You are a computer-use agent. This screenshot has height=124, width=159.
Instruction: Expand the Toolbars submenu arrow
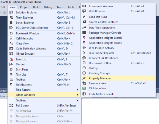click(x=78, y=100)
